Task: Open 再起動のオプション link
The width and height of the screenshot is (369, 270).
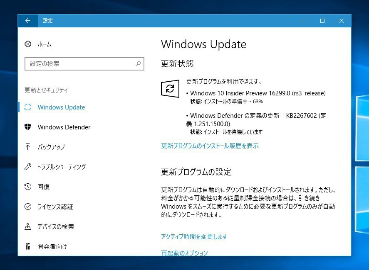Action: click(185, 253)
